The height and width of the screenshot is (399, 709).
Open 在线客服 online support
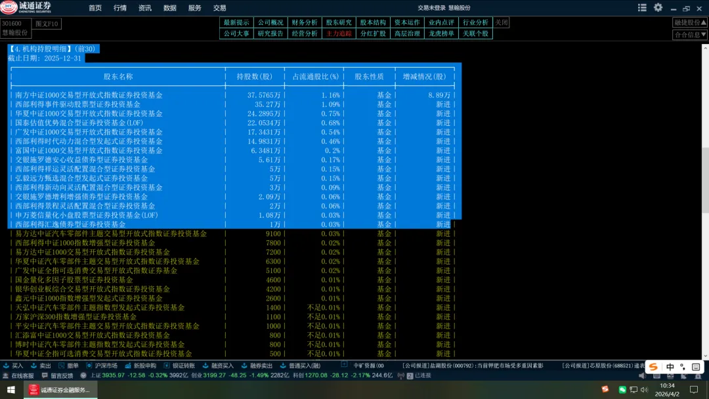coord(18,375)
